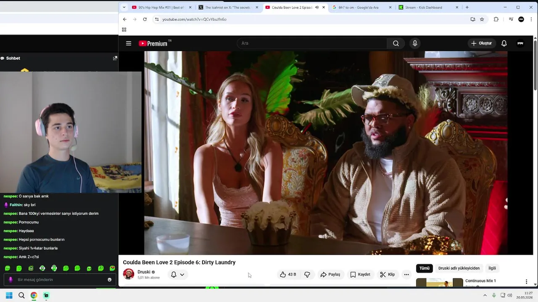The width and height of the screenshot is (538, 302).
Task: Click the Oluştur create button
Action: pos(481,43)
